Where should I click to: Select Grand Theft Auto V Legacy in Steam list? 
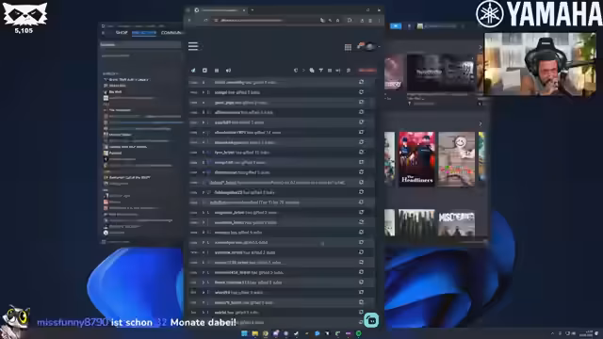point(126,79)
